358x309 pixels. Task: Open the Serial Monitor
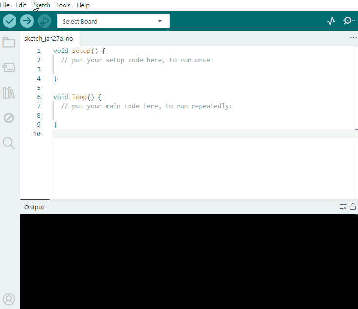(x=348, y=21)
